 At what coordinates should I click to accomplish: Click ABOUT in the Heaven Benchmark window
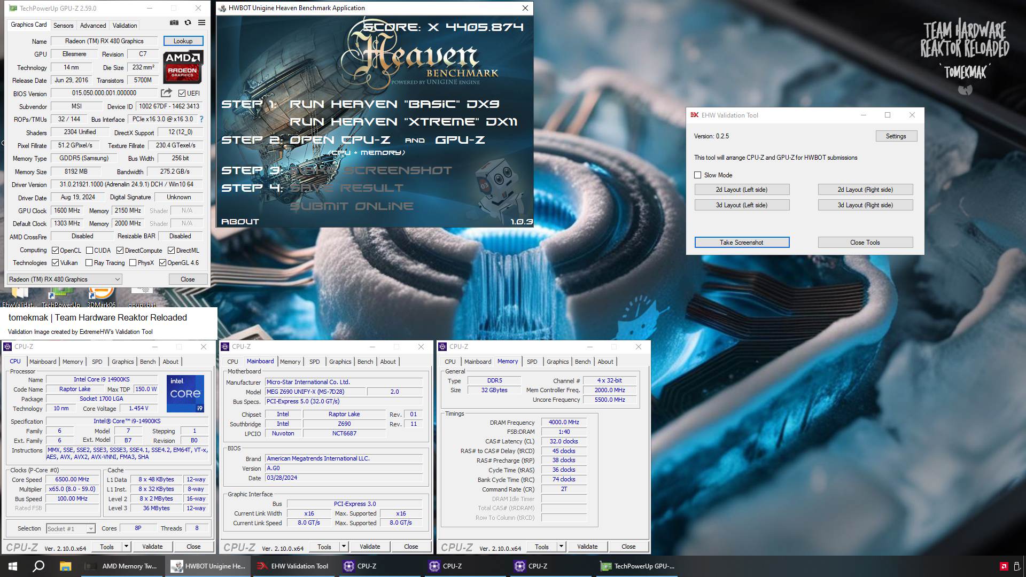click(240, 222)
